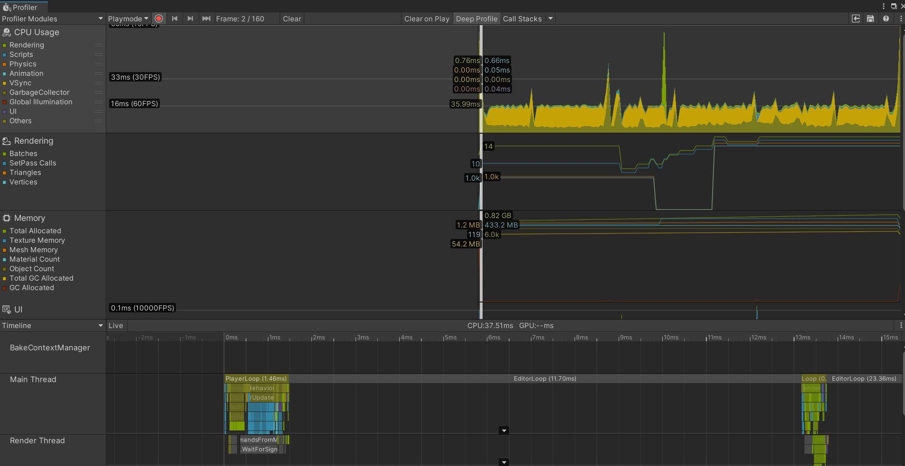The image size is (905, 466).
Task: Open the Timeline view dropdown
Action: click(x=52, y=325)
